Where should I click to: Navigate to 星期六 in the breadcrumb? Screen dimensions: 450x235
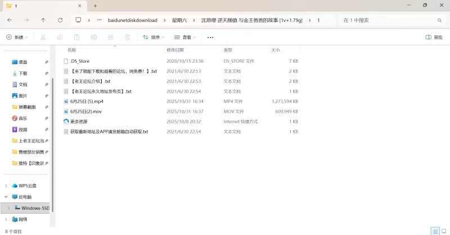[x=179, y=20]
